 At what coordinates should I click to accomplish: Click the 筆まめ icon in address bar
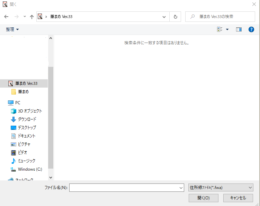tap(40, 16)
